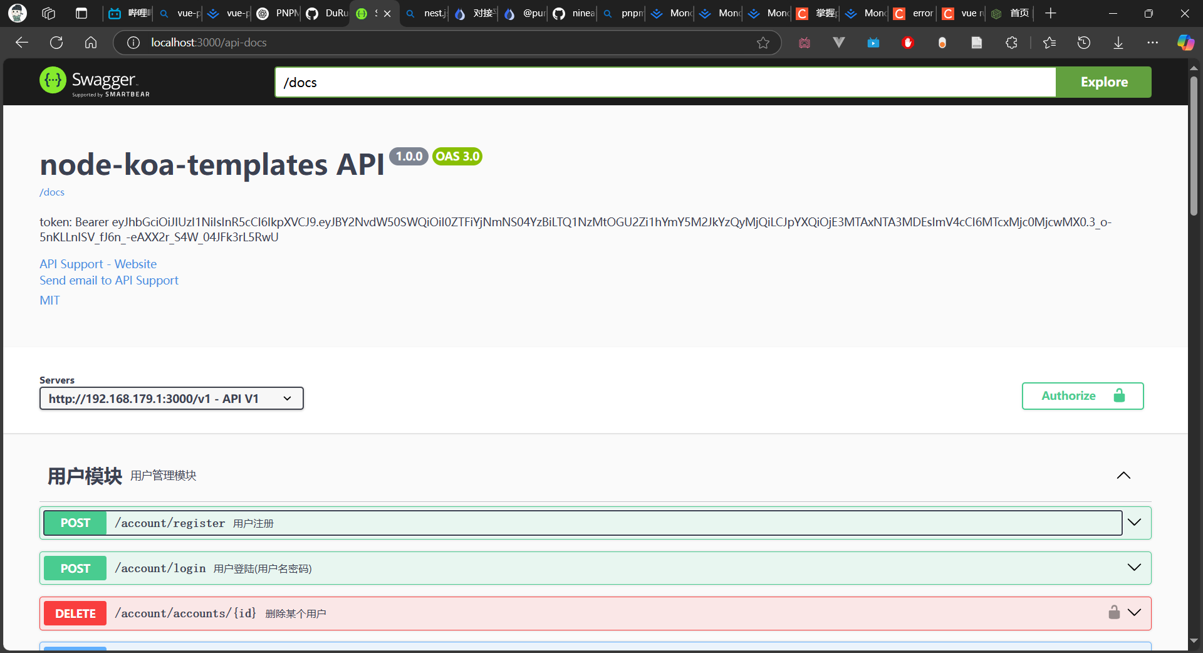Open browser history icon
Image resolution: width=1203 pixels, height=653 pixels.
1083,43
